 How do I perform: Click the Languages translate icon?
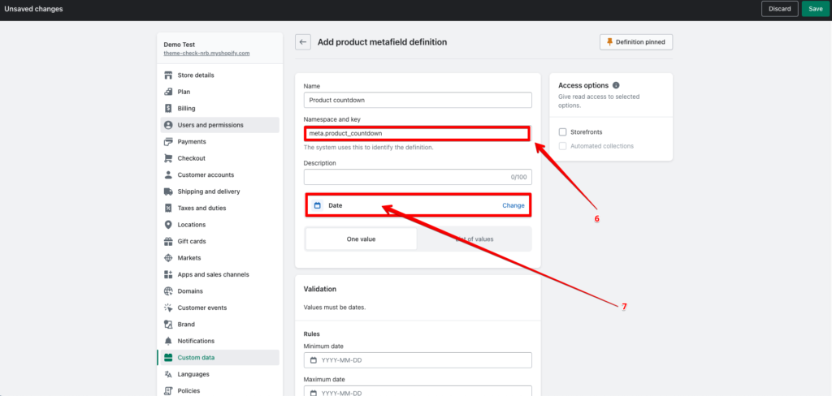pyautogui.click(x=168, y=374)
